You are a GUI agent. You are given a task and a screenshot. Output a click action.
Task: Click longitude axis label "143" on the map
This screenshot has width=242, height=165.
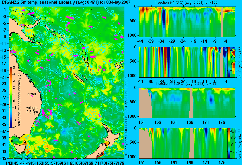click(x=8, y=162)
